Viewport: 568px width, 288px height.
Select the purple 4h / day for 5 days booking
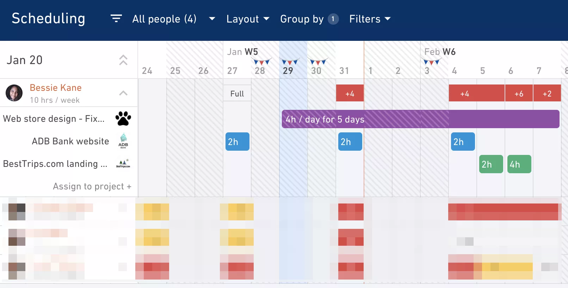[x=420, y=119]
